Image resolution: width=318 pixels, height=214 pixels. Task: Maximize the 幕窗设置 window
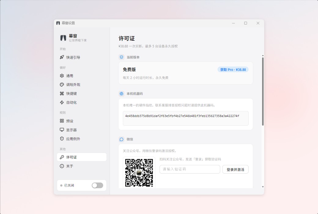tap(246, 23)
